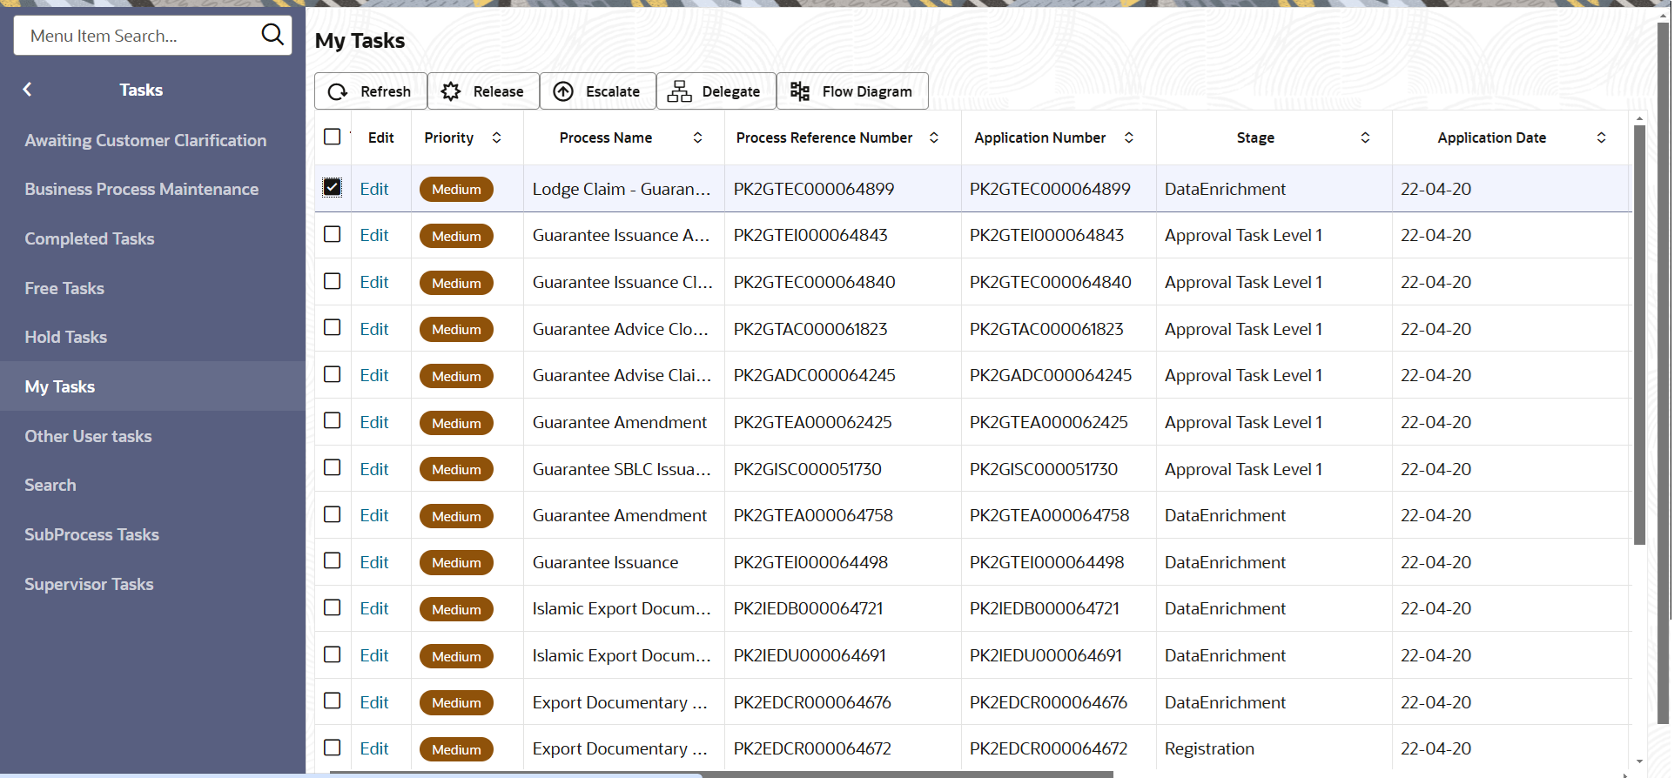This screenshot has height=778, width=1674.
Task: Check the PK2IEDB000064721 row checkbox
Action: [333, 607]
